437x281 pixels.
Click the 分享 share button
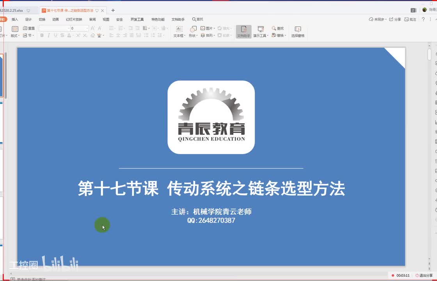click(395, 19)
